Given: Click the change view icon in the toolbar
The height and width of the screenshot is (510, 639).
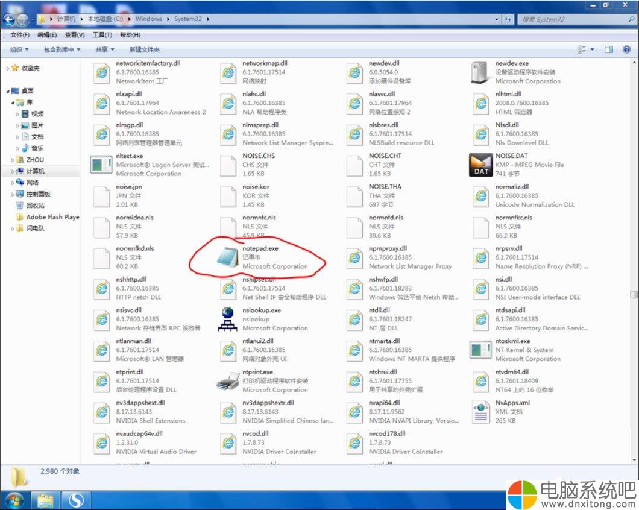Looking at the screenshot, I should (582, 50).
